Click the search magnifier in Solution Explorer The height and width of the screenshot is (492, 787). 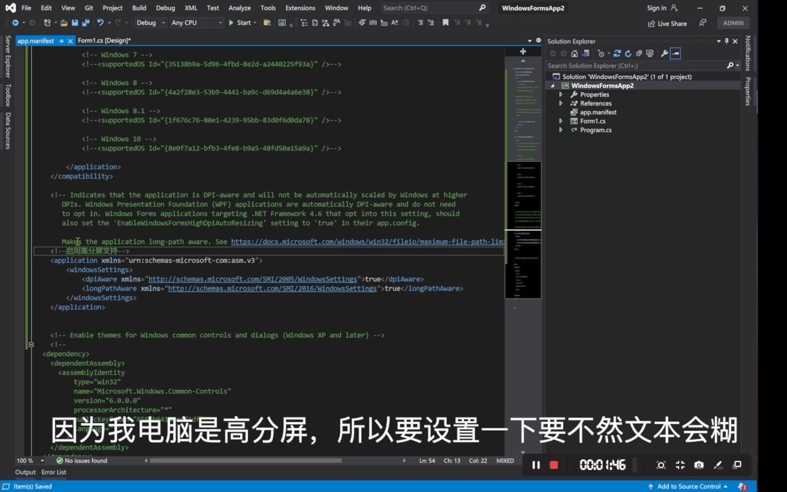click(730, 66)
